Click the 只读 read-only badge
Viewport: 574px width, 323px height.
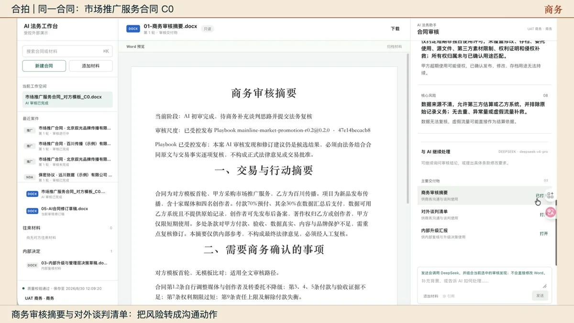207,29
